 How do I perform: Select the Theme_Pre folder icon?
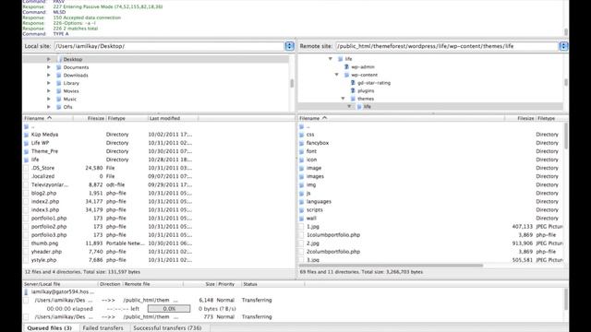[x=26, y=151]
